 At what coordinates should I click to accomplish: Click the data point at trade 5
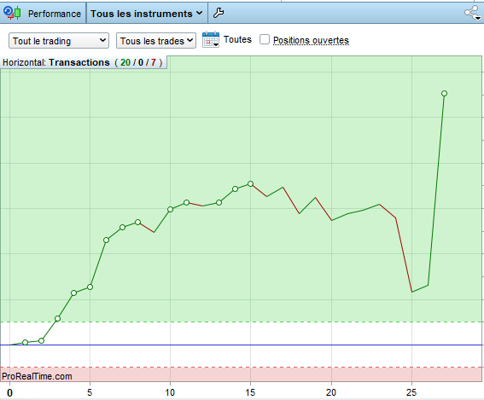click(90, 287)
